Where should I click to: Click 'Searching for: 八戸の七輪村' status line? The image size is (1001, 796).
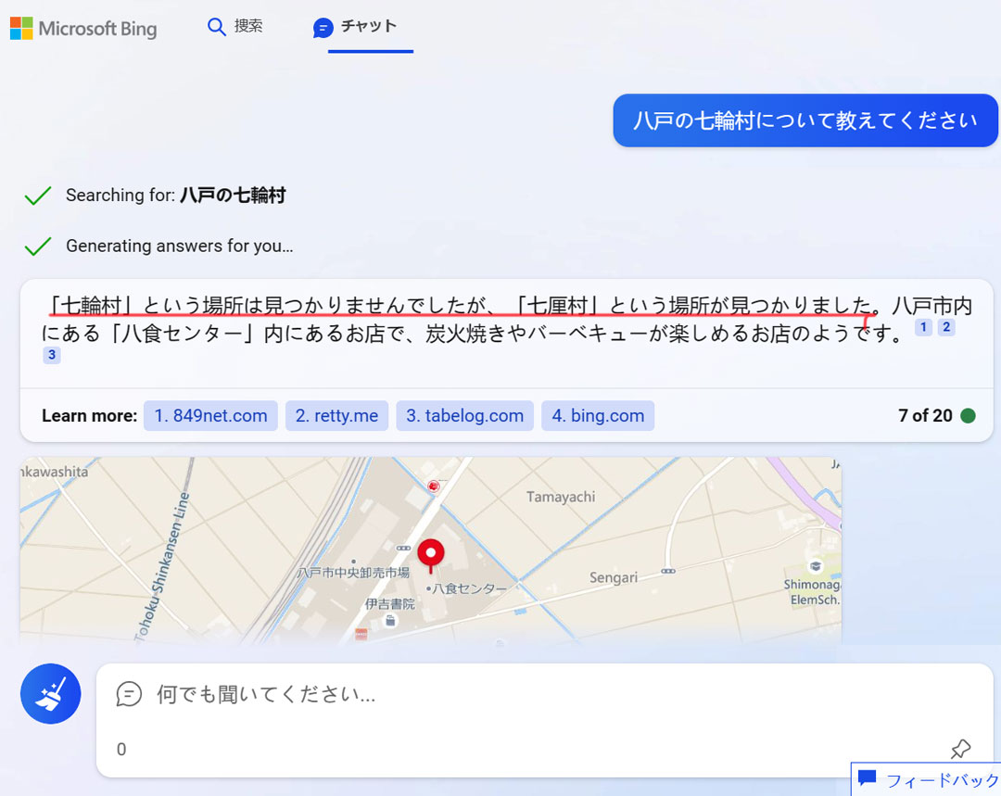(175, 195)
